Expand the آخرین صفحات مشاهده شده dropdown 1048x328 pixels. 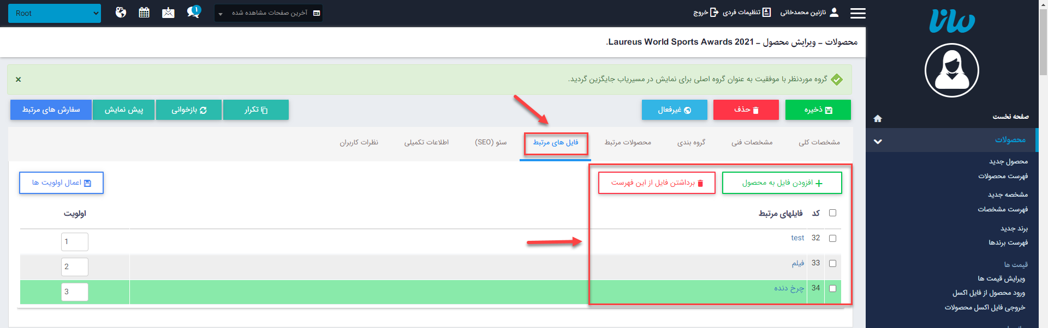pyautogui.click(x=269, y=13)
